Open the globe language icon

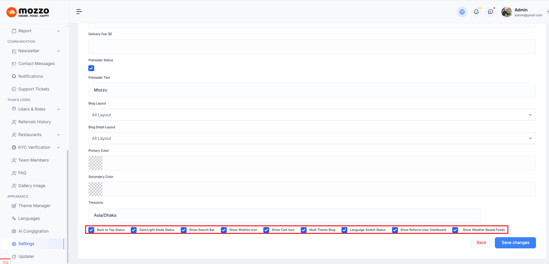point(462,12)
